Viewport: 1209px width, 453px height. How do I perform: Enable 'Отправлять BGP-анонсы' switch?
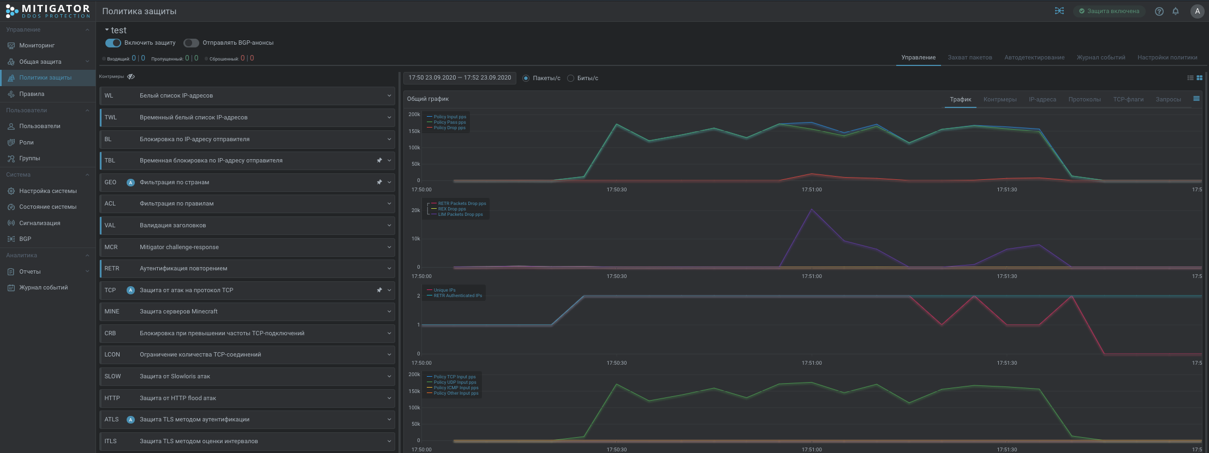pyautogui.click(x=191, y=43)
